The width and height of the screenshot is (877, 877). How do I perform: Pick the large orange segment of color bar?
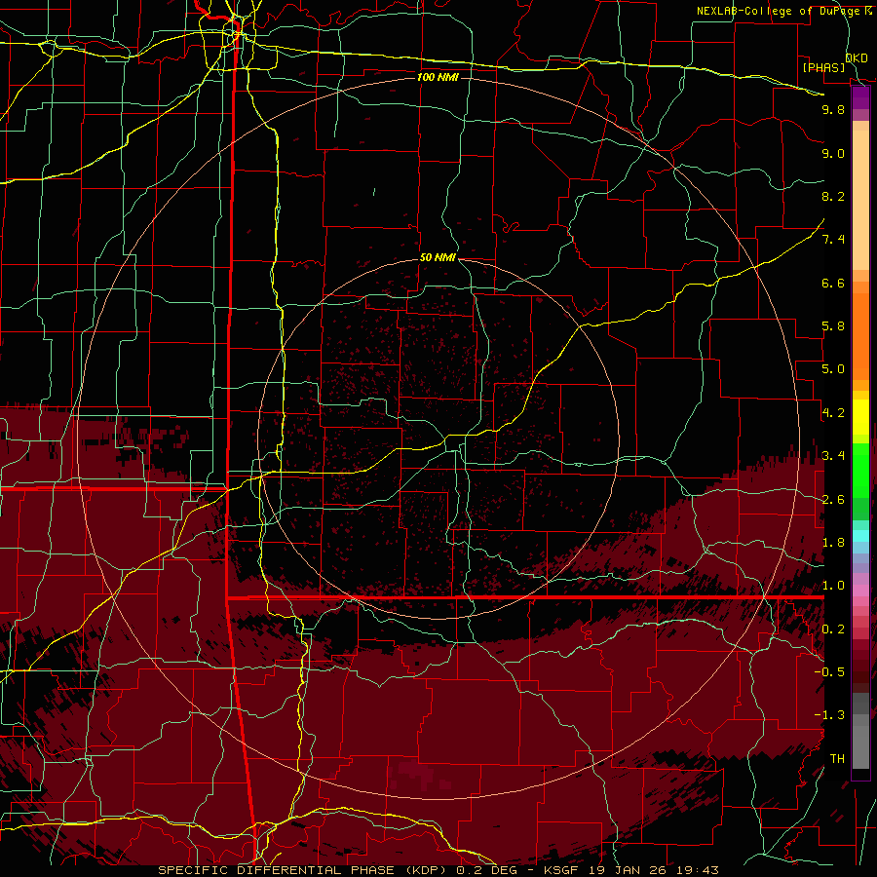click(x=860, y=337)
